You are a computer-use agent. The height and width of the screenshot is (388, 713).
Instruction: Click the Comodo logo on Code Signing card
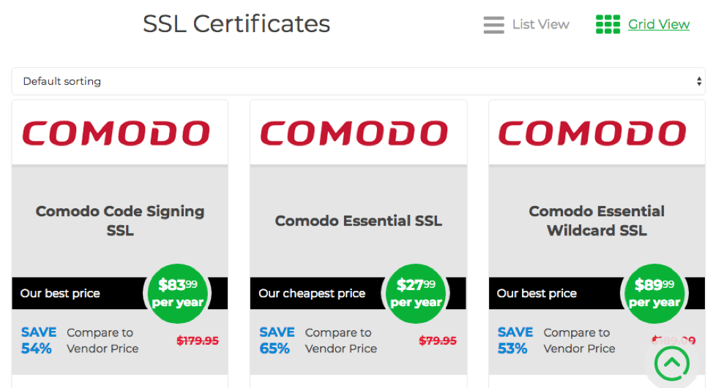pos(116,134)
